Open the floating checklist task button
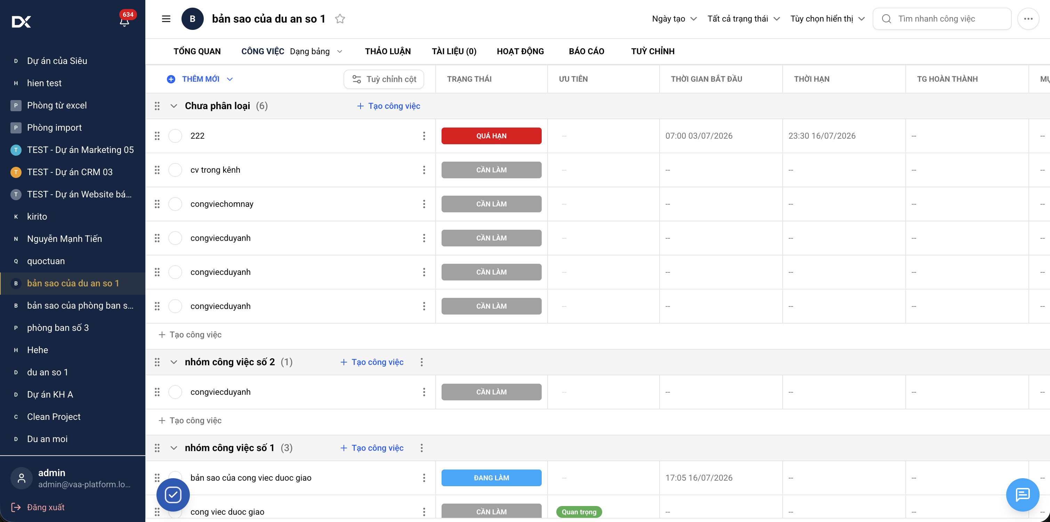 173,494
